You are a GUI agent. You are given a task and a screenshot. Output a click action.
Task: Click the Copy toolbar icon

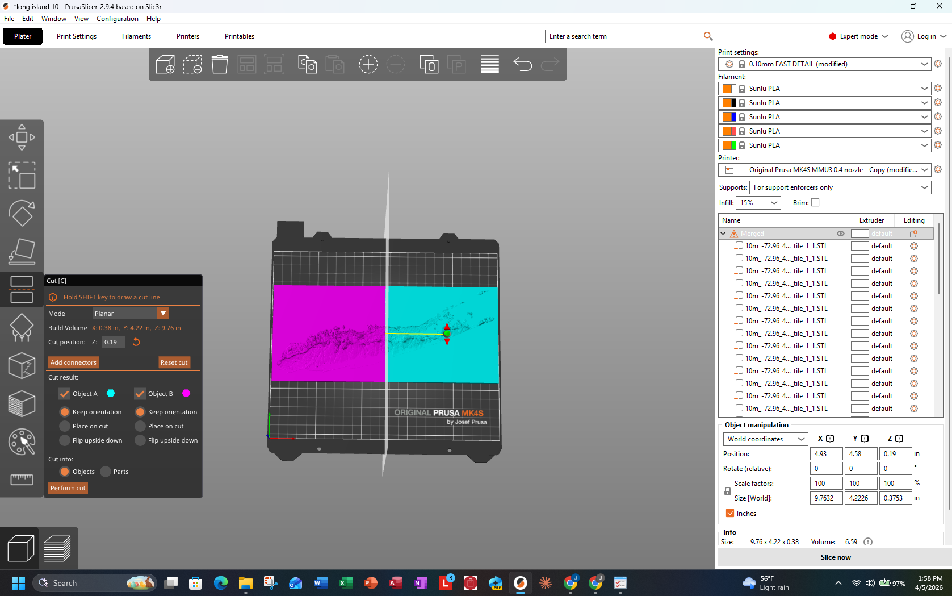tap(307, 64)
